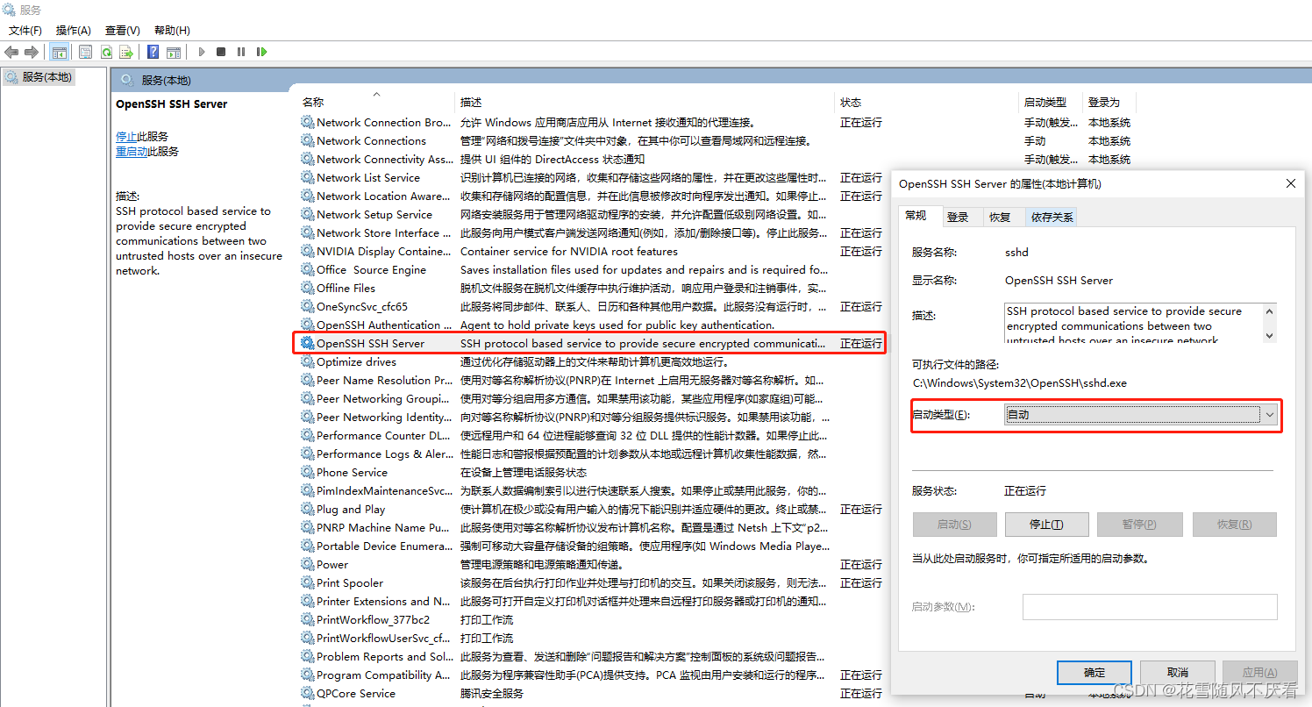Click the Pause Service toolbar icon

241,52
